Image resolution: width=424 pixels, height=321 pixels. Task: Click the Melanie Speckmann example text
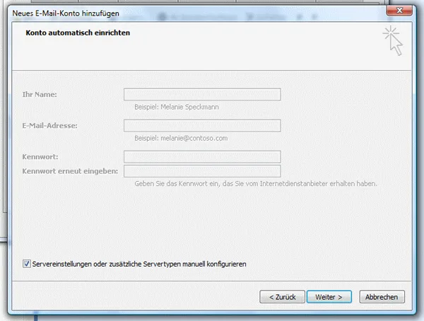point(177,107)
